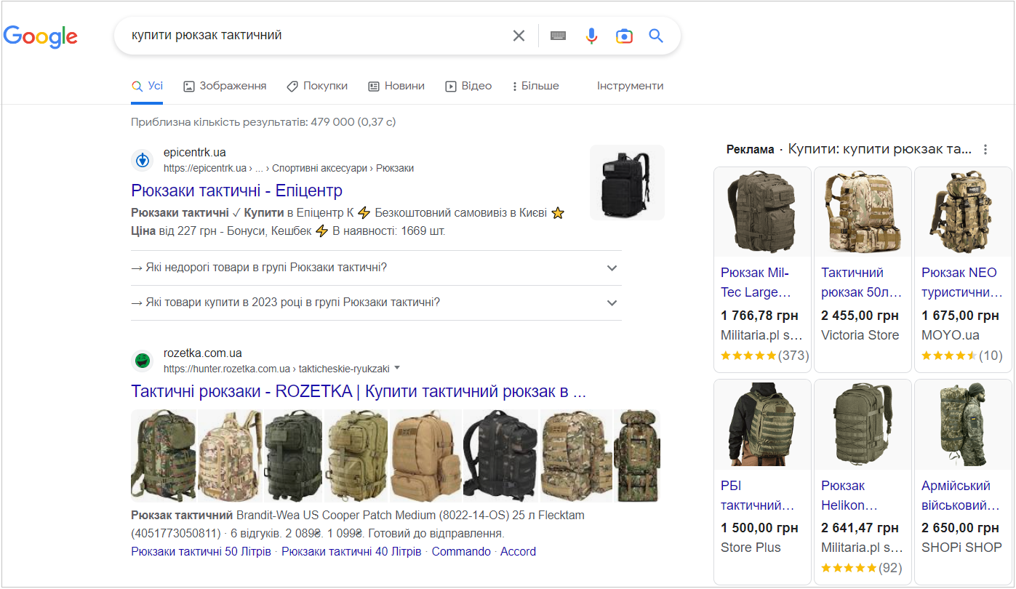Click the price 1 500,00 грн
This screenshot has height=589, width=1016.
click(759, 528)
